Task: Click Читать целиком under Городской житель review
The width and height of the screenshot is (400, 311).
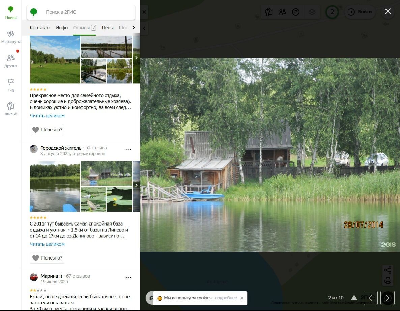Action: [47, 244]
